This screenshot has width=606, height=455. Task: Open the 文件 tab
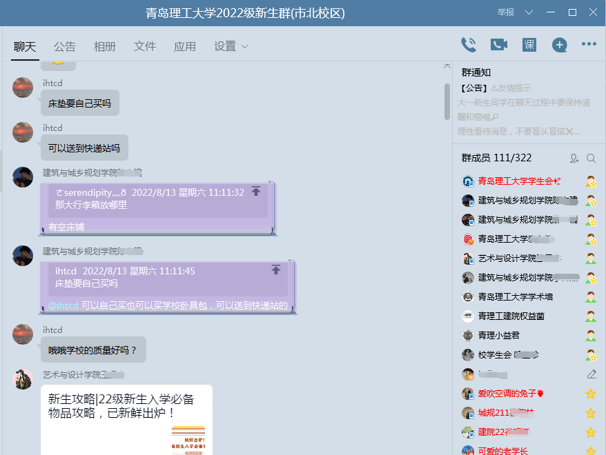point(145,47)
